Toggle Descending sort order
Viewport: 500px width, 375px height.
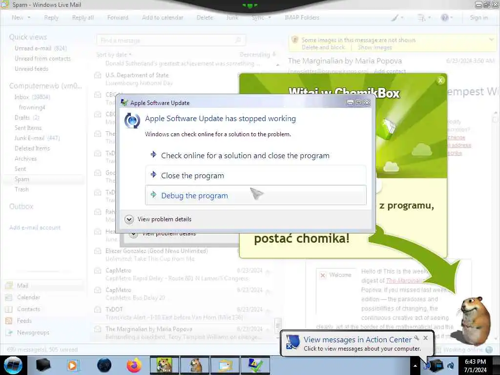(x=258, y=55)
